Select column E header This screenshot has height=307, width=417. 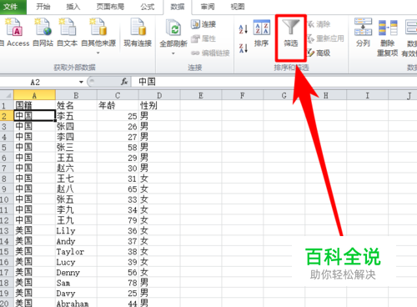click(201, 95)
